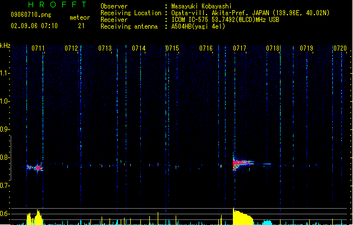Select the A504HB(yagi 4el) antenna text
This screenshot has height=225, width=353.
[198, 26]
